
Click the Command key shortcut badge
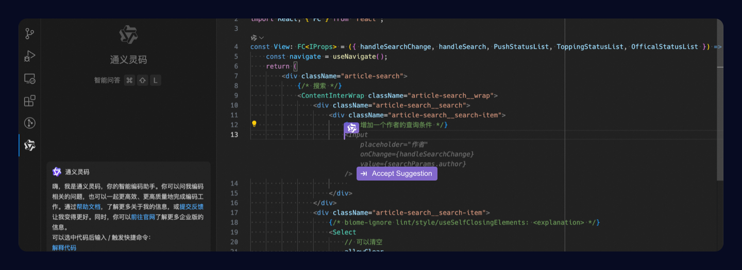pos(130,80)
